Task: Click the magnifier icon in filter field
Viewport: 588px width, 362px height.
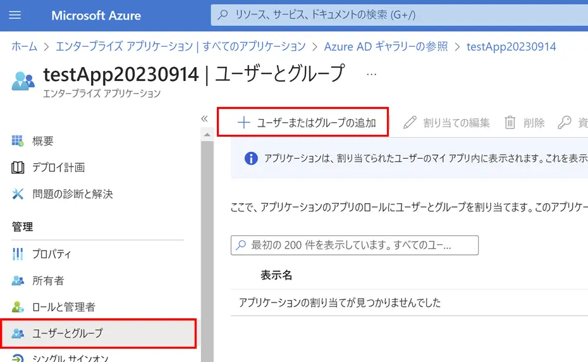Action: click(241, 245)
